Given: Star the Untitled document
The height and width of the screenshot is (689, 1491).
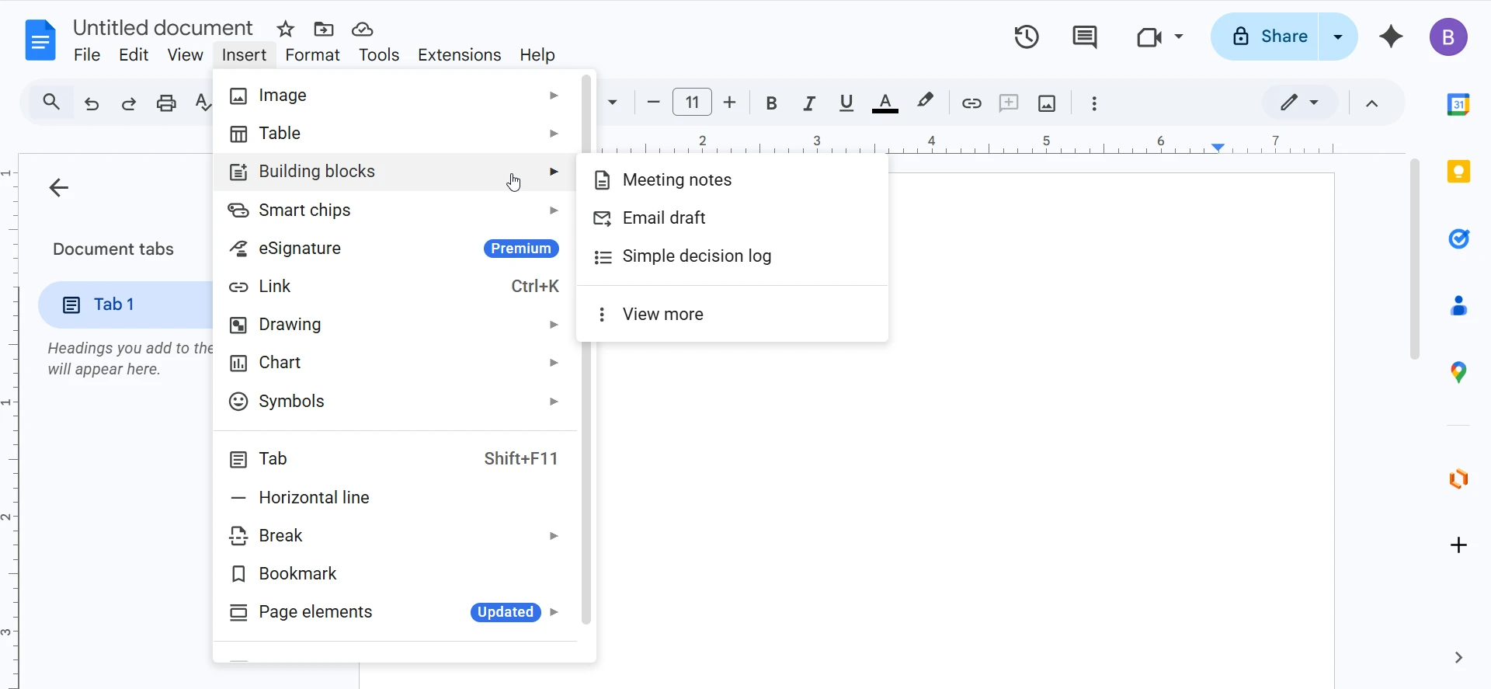Looking at the screenshot, I should 286,30.
